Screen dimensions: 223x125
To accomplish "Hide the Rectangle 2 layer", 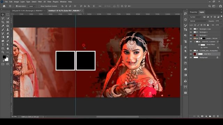I will tap(191, 32).
